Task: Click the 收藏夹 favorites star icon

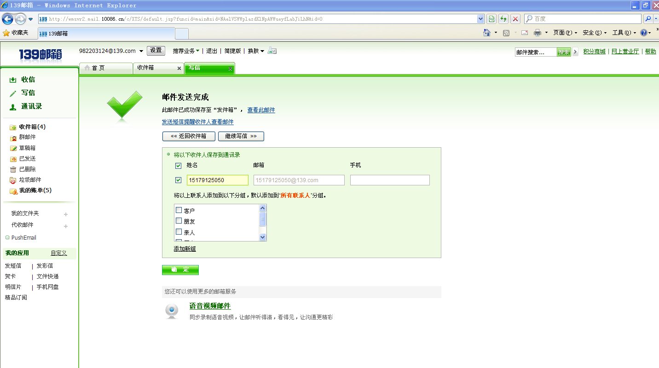Action: tap(6, 33)
